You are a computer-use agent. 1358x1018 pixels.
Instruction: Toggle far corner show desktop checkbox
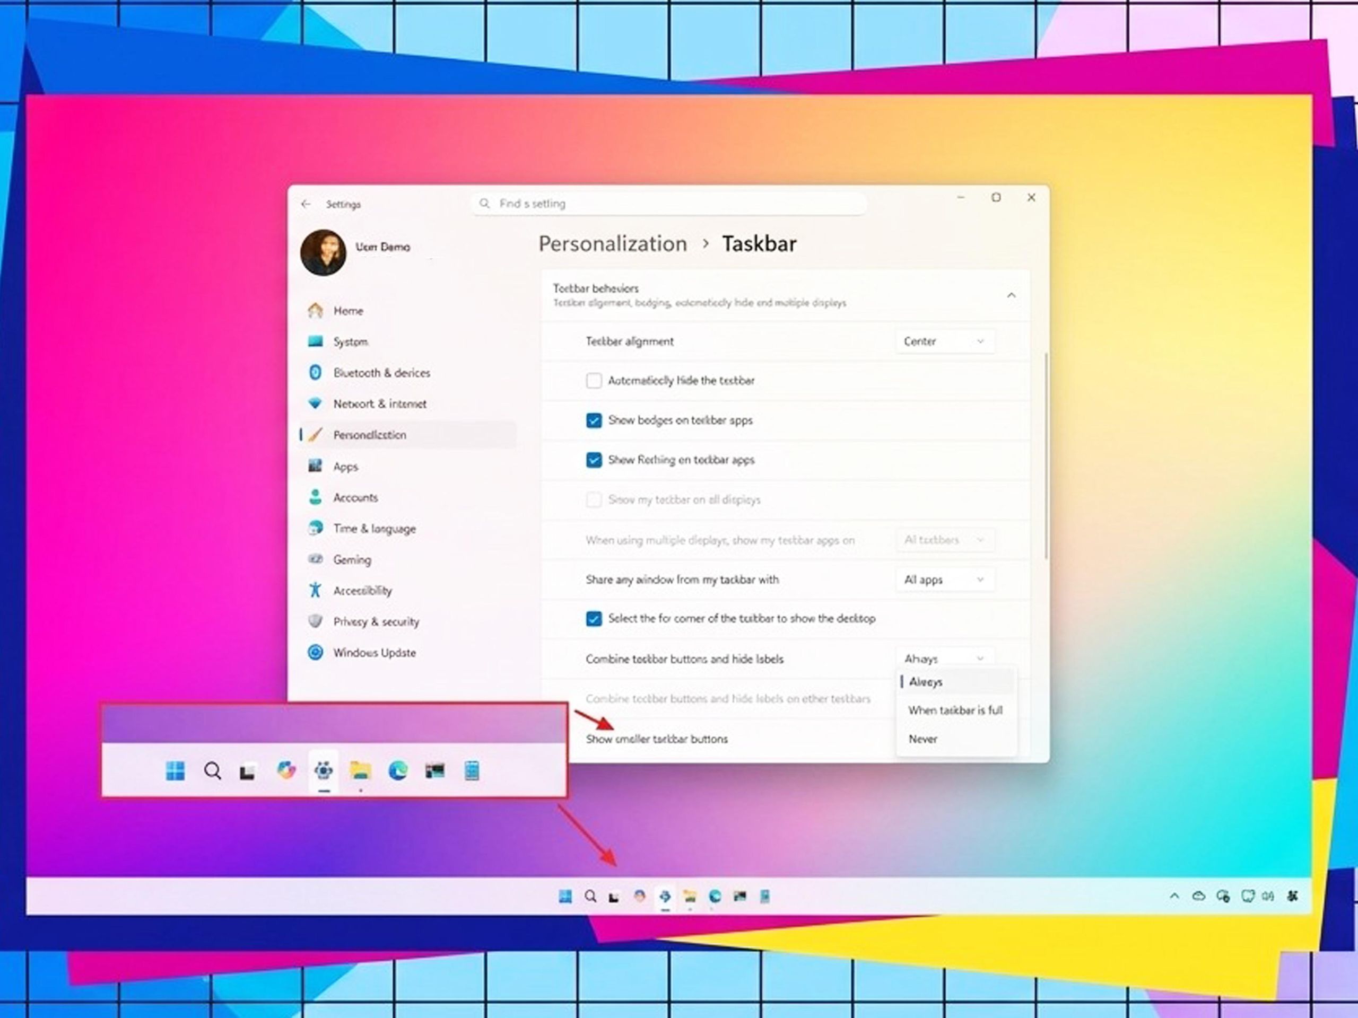point(594,619)
